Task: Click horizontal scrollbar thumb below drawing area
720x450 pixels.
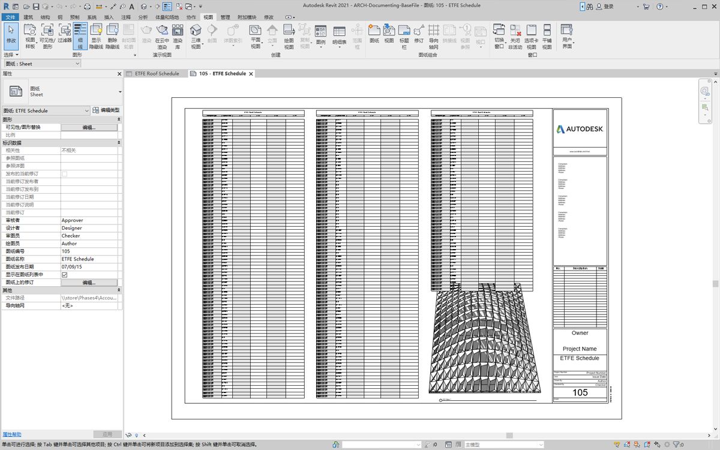Action: 509,435
